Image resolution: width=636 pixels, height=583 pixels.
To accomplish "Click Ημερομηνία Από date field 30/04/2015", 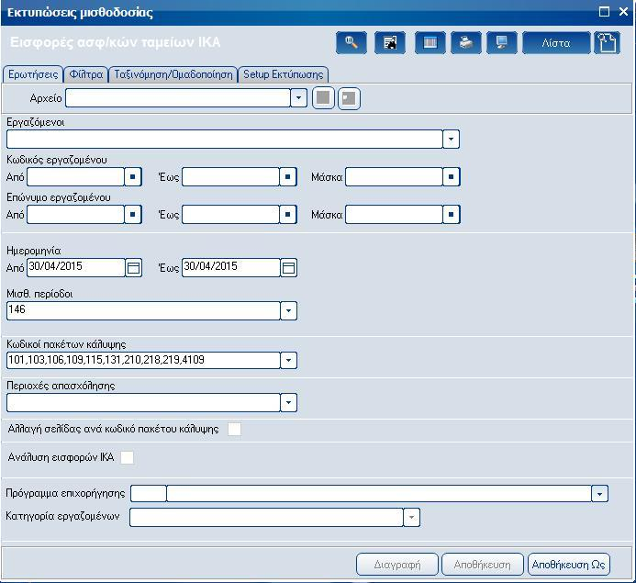I will coord(76,268).
